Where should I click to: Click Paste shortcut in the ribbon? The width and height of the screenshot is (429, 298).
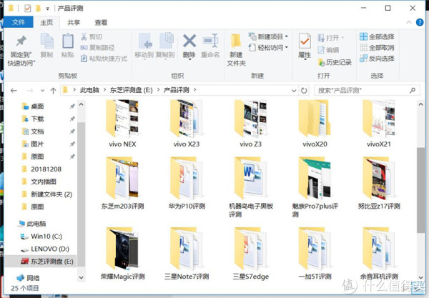click(x=104, y=59)
